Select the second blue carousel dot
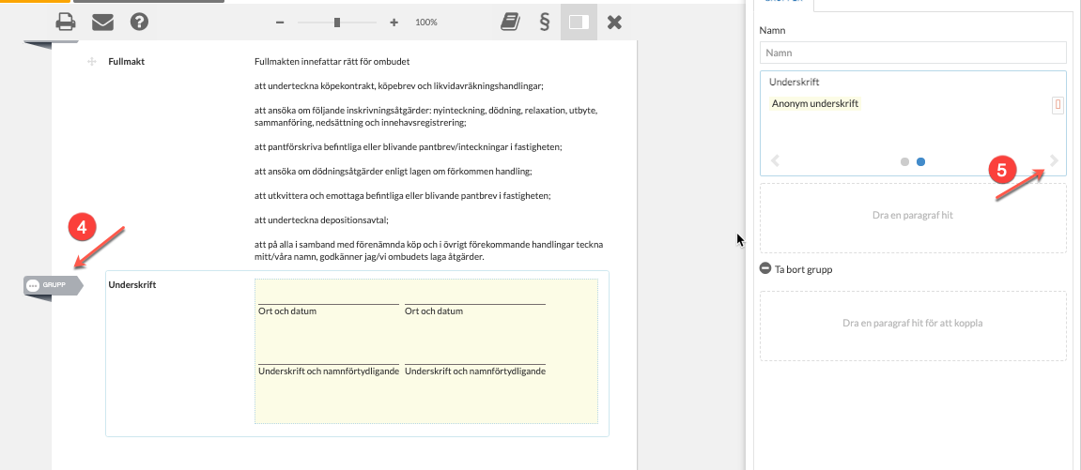This screenshot has height=470, width=1081. point(921,162)
